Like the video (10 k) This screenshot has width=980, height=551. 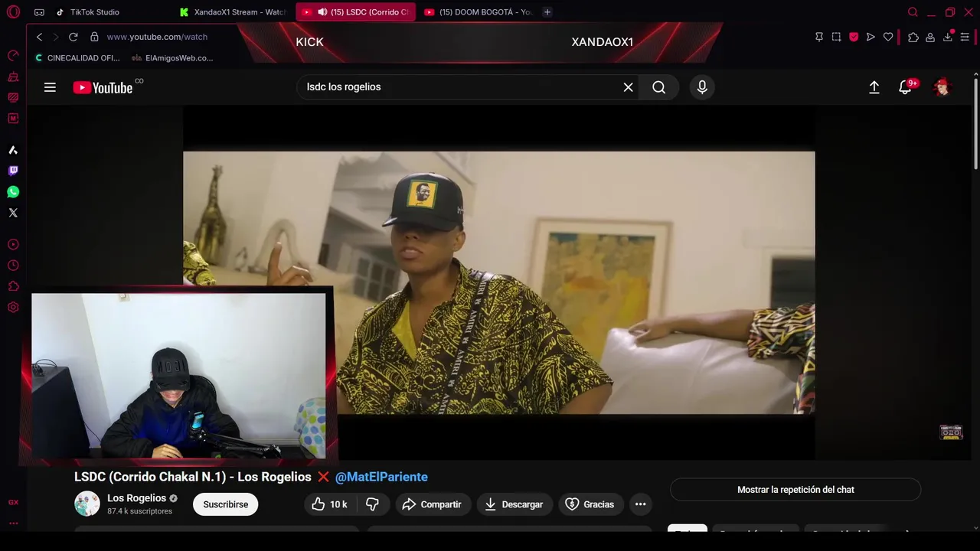tap(330, 504)
